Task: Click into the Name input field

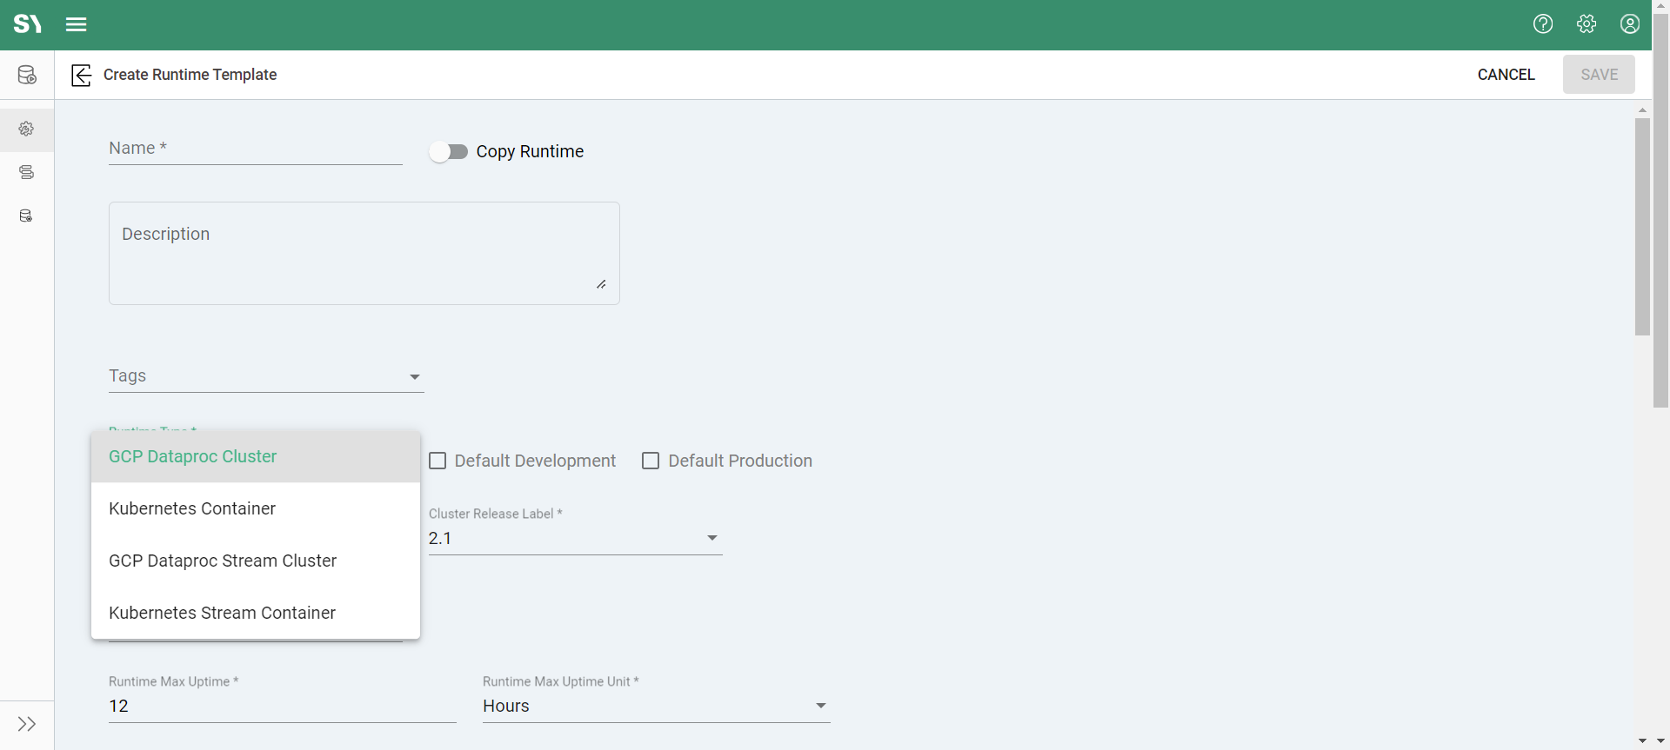Action: 255,149
